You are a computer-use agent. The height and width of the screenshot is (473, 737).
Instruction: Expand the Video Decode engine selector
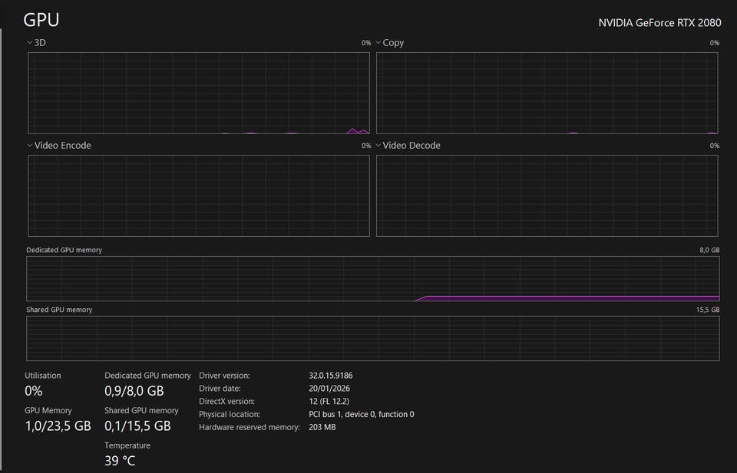click(x=407, y=146)
